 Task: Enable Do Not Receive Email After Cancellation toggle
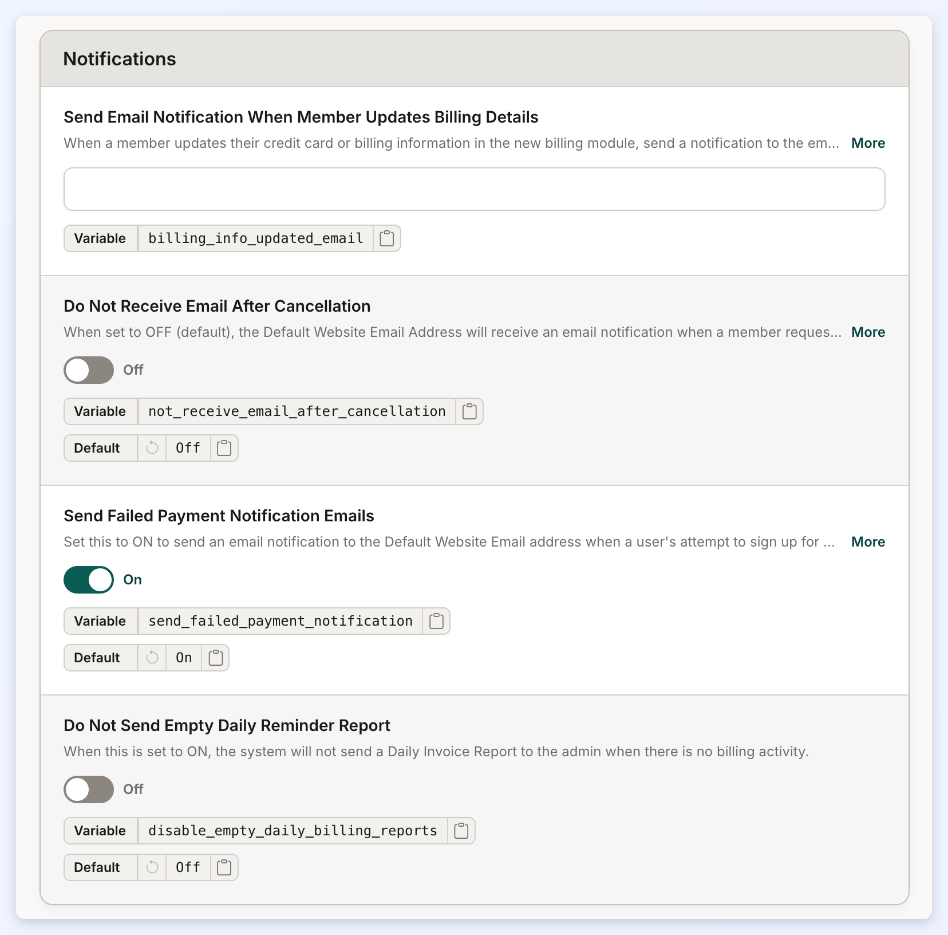click(89, 370)
